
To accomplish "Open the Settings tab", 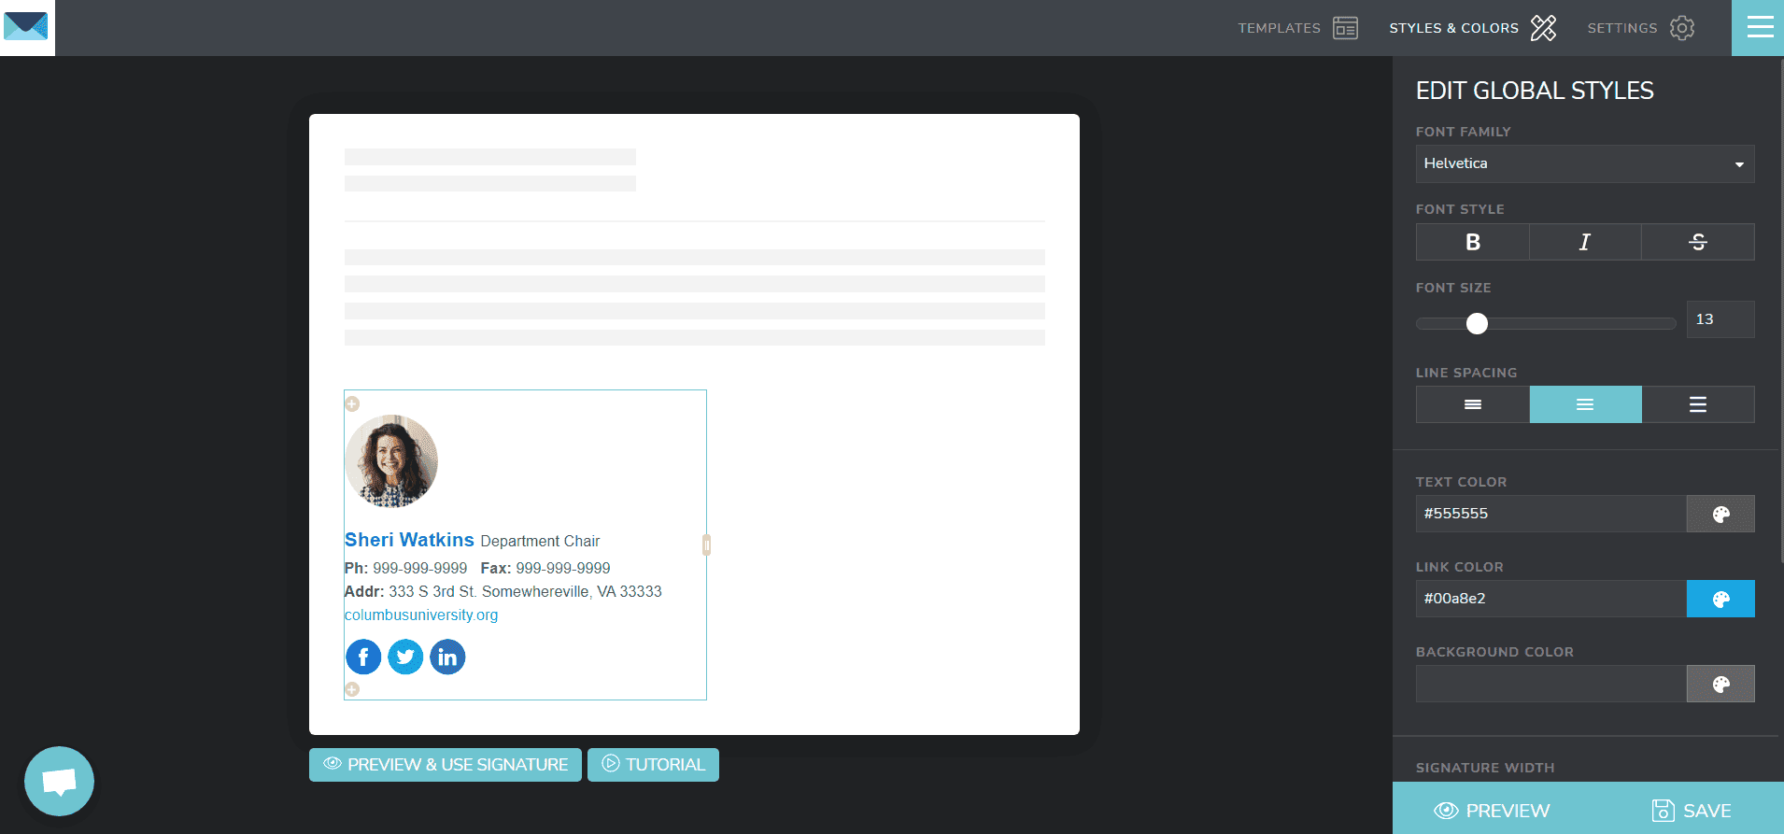I will tap(1640, 28).
